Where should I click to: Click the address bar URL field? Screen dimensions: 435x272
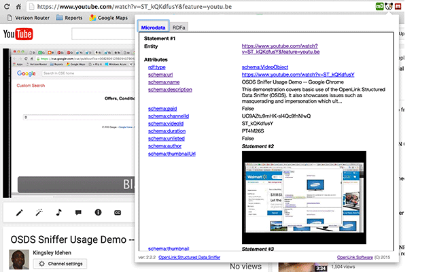pos(200,6)
